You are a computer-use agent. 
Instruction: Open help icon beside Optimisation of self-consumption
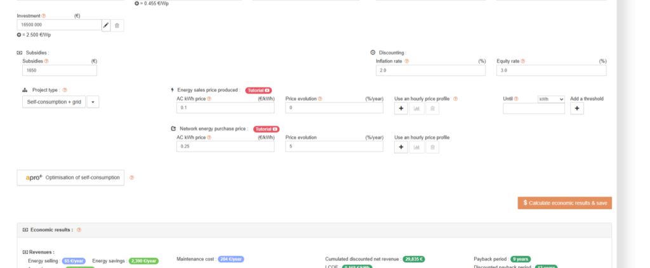click(132, 177)
